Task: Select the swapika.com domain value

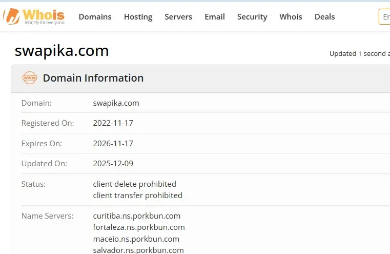Action: coord(116,103)
